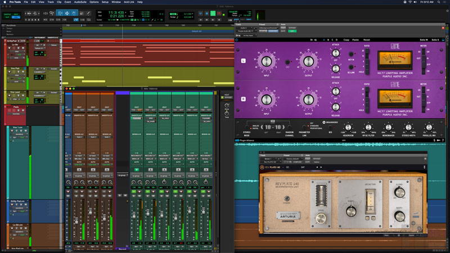Select the Selector tool in toolbar
The image size is (450, 253).
[x=67, y=13]
